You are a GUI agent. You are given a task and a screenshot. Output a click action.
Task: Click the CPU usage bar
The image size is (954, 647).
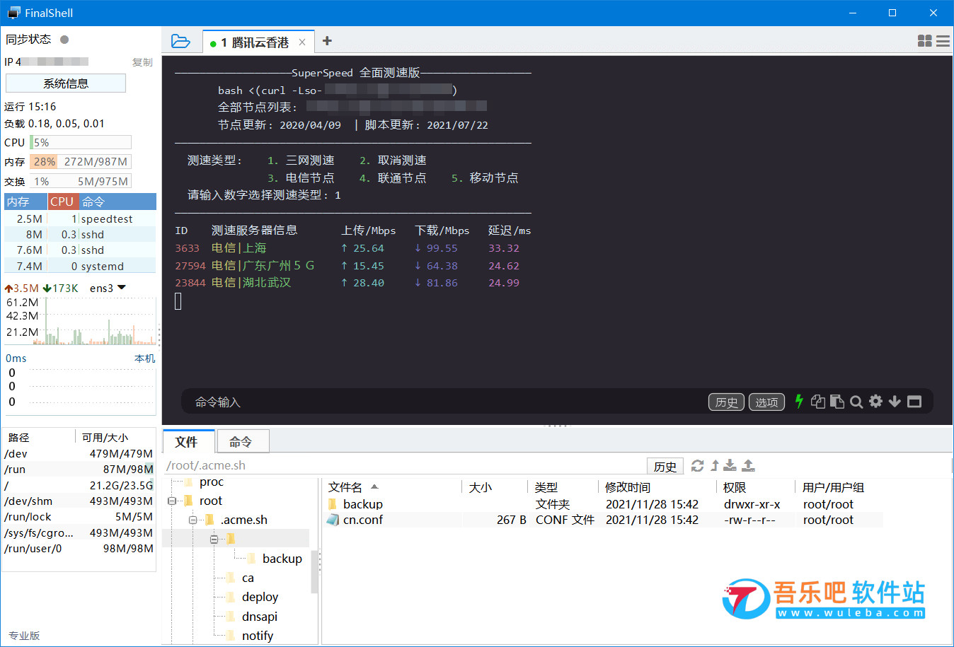80,142
